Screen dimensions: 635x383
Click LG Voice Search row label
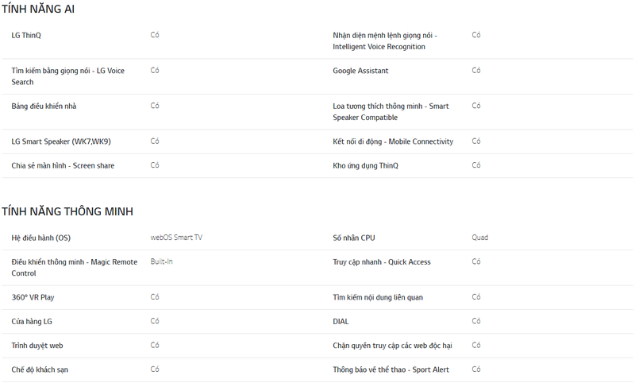pyautogui.click(x=67, y=76)
